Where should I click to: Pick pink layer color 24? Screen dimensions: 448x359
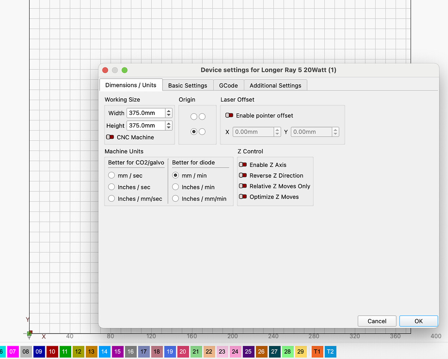coord(235,351)
